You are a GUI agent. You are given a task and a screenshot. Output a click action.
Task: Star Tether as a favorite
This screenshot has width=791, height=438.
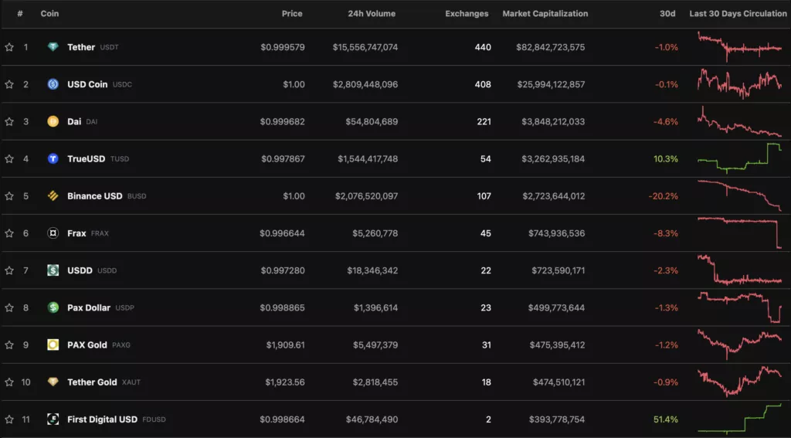pyautogui.click(x=9, y=47)
